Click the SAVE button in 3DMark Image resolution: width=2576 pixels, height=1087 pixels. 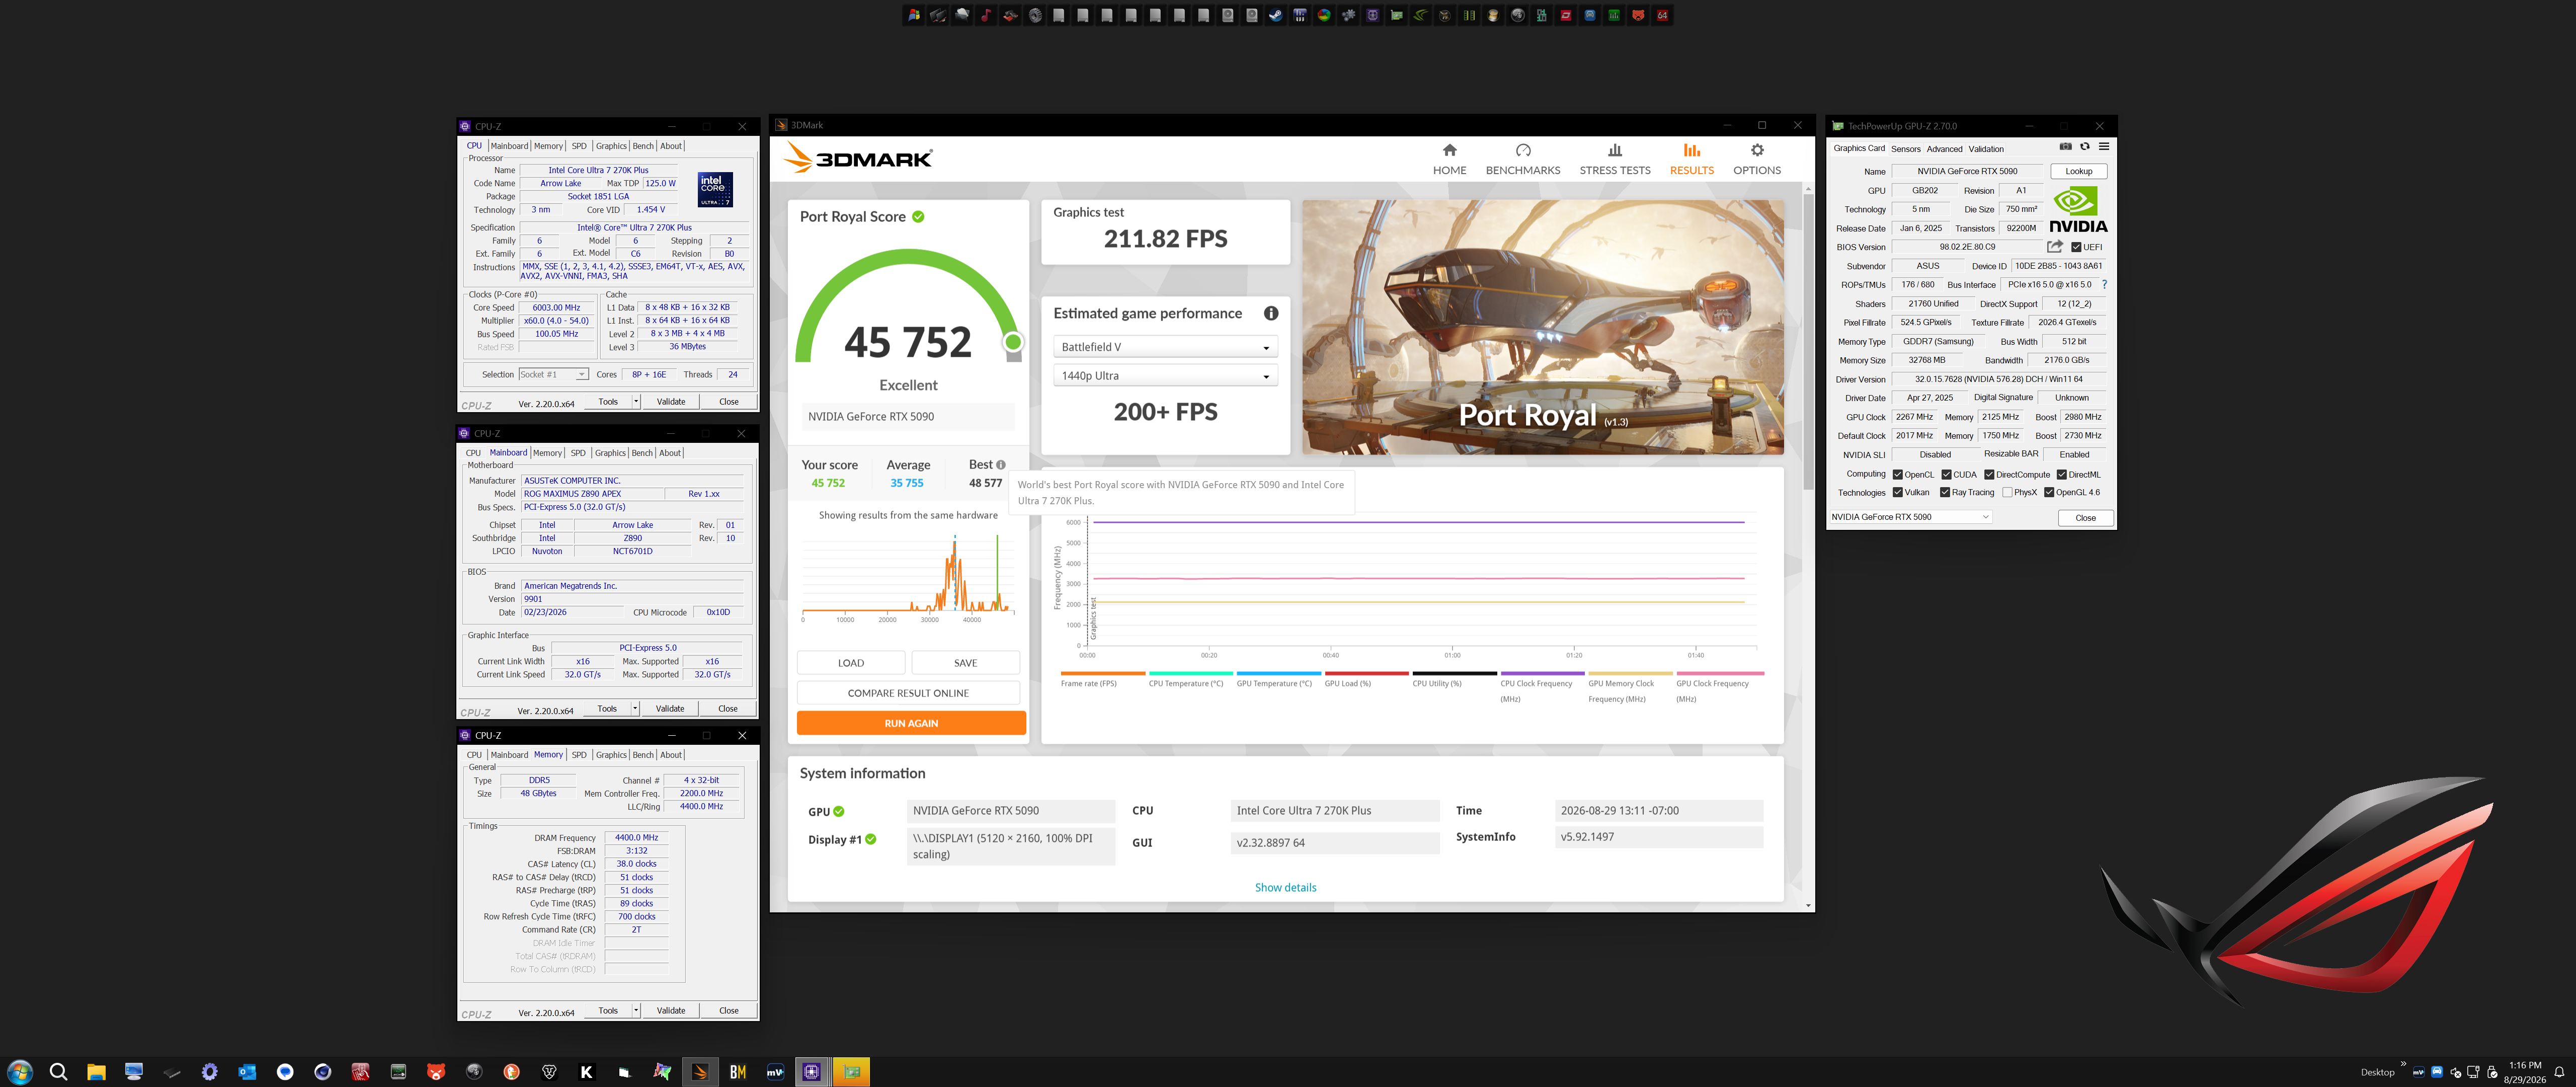pyautogui.click(x=965, y=663)
